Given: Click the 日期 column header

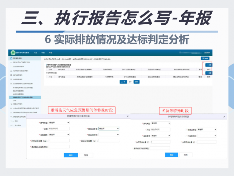Looking at the screenshot, I should 50,70.
